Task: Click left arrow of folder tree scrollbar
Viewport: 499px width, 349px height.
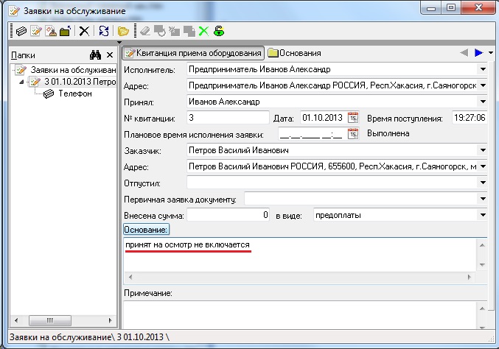Action: click(16, 320)
